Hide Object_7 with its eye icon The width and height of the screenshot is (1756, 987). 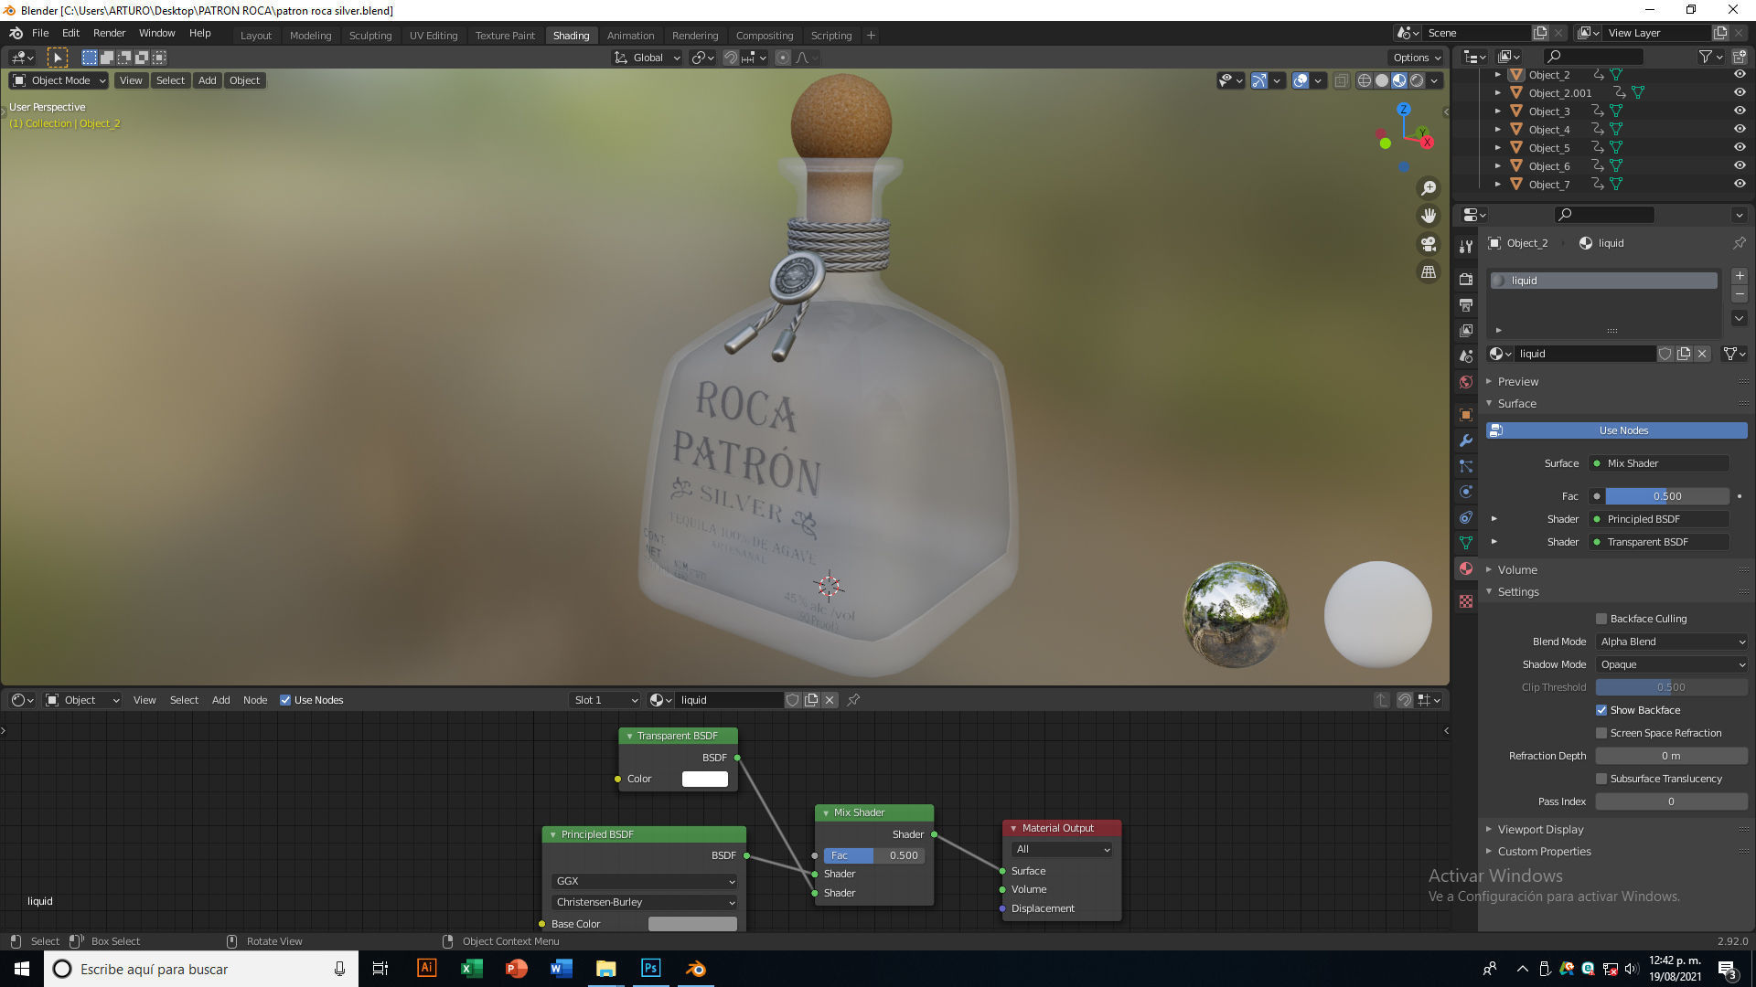point(1740,185)
